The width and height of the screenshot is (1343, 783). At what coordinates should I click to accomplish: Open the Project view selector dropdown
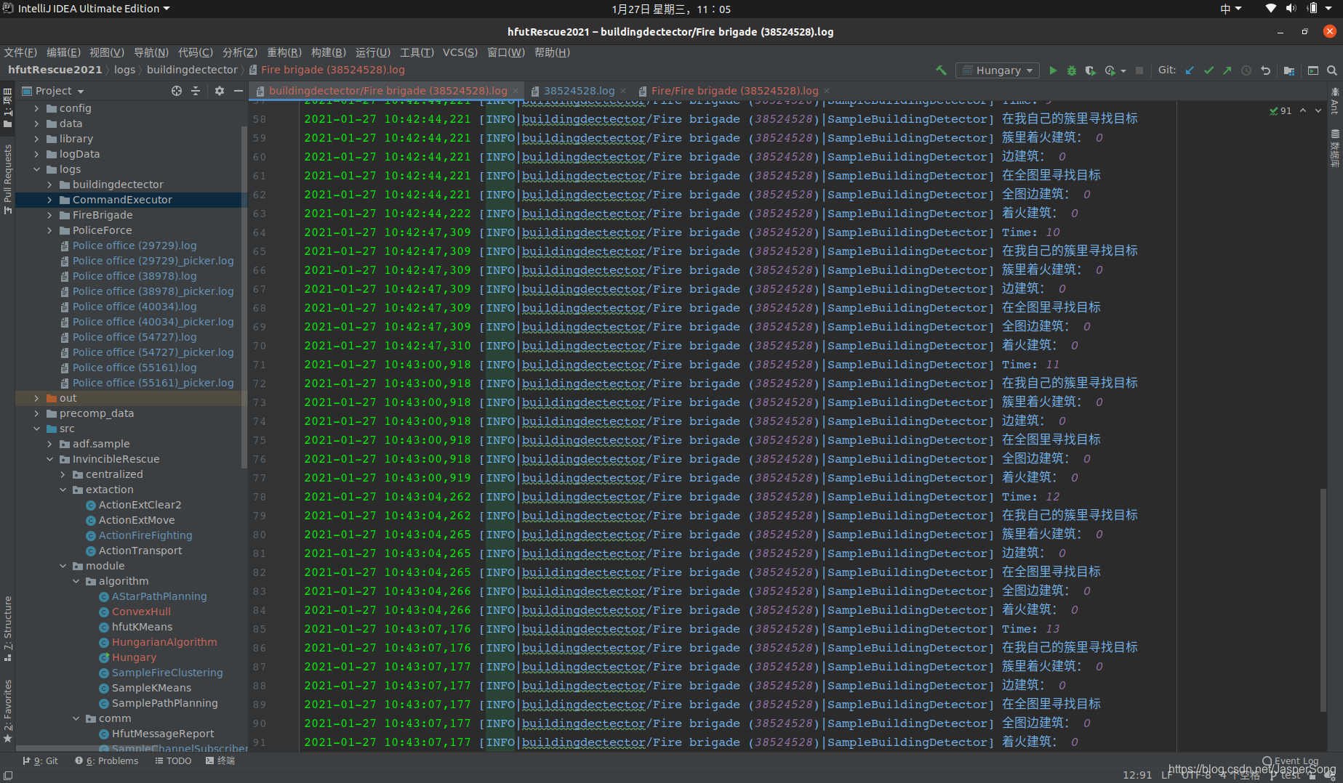click(x=53, y=91)
